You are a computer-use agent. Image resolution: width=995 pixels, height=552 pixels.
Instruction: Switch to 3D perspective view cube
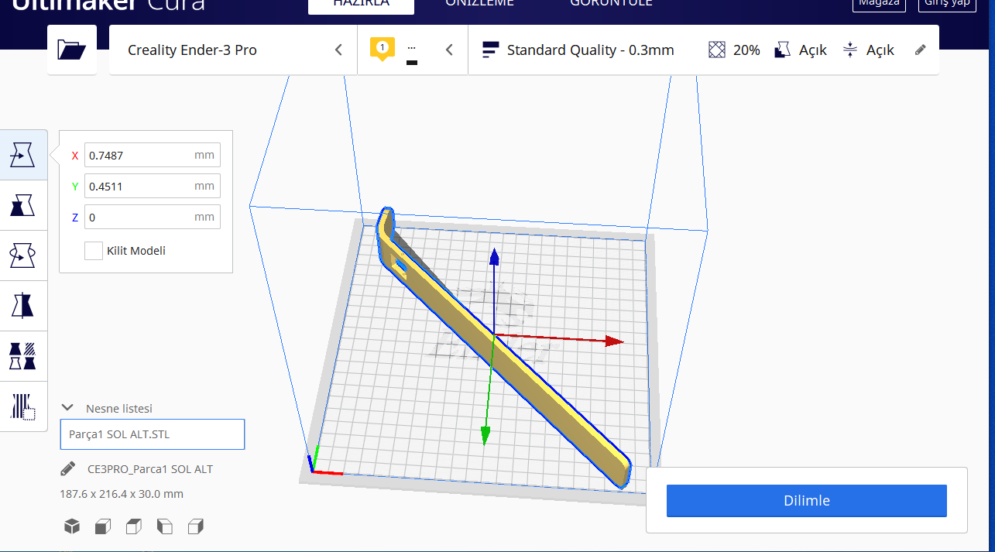tap(71, 526)
